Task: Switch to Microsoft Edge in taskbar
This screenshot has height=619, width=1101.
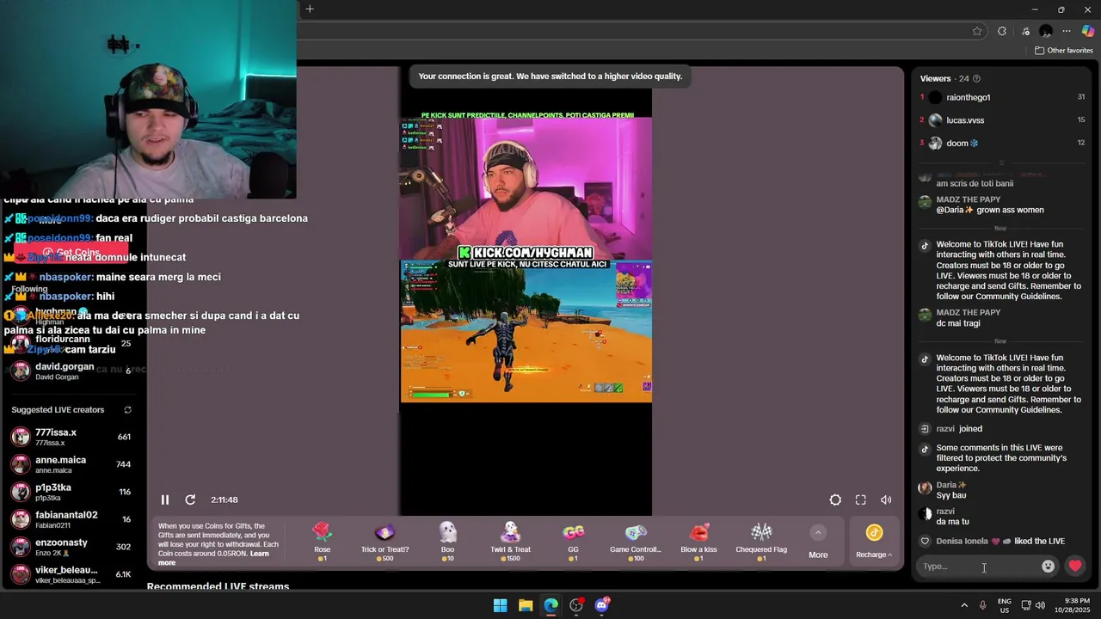Action: coord(550,605)
